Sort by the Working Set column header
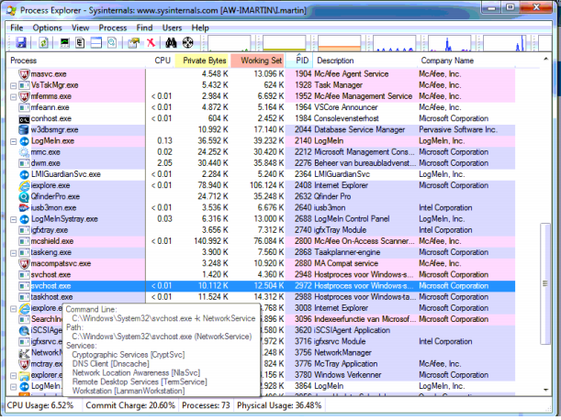561x420 pixels. click(x=262, y=61)
